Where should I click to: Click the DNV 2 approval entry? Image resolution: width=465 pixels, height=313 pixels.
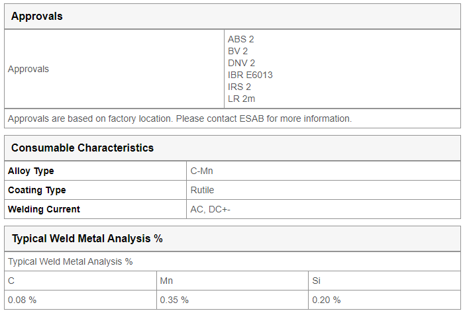(x=241, y=63)
